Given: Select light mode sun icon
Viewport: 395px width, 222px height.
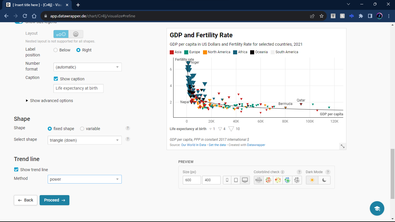Looking at the screenshot, I should point(312,180).
